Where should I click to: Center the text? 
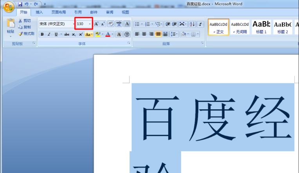coord(144,34)
